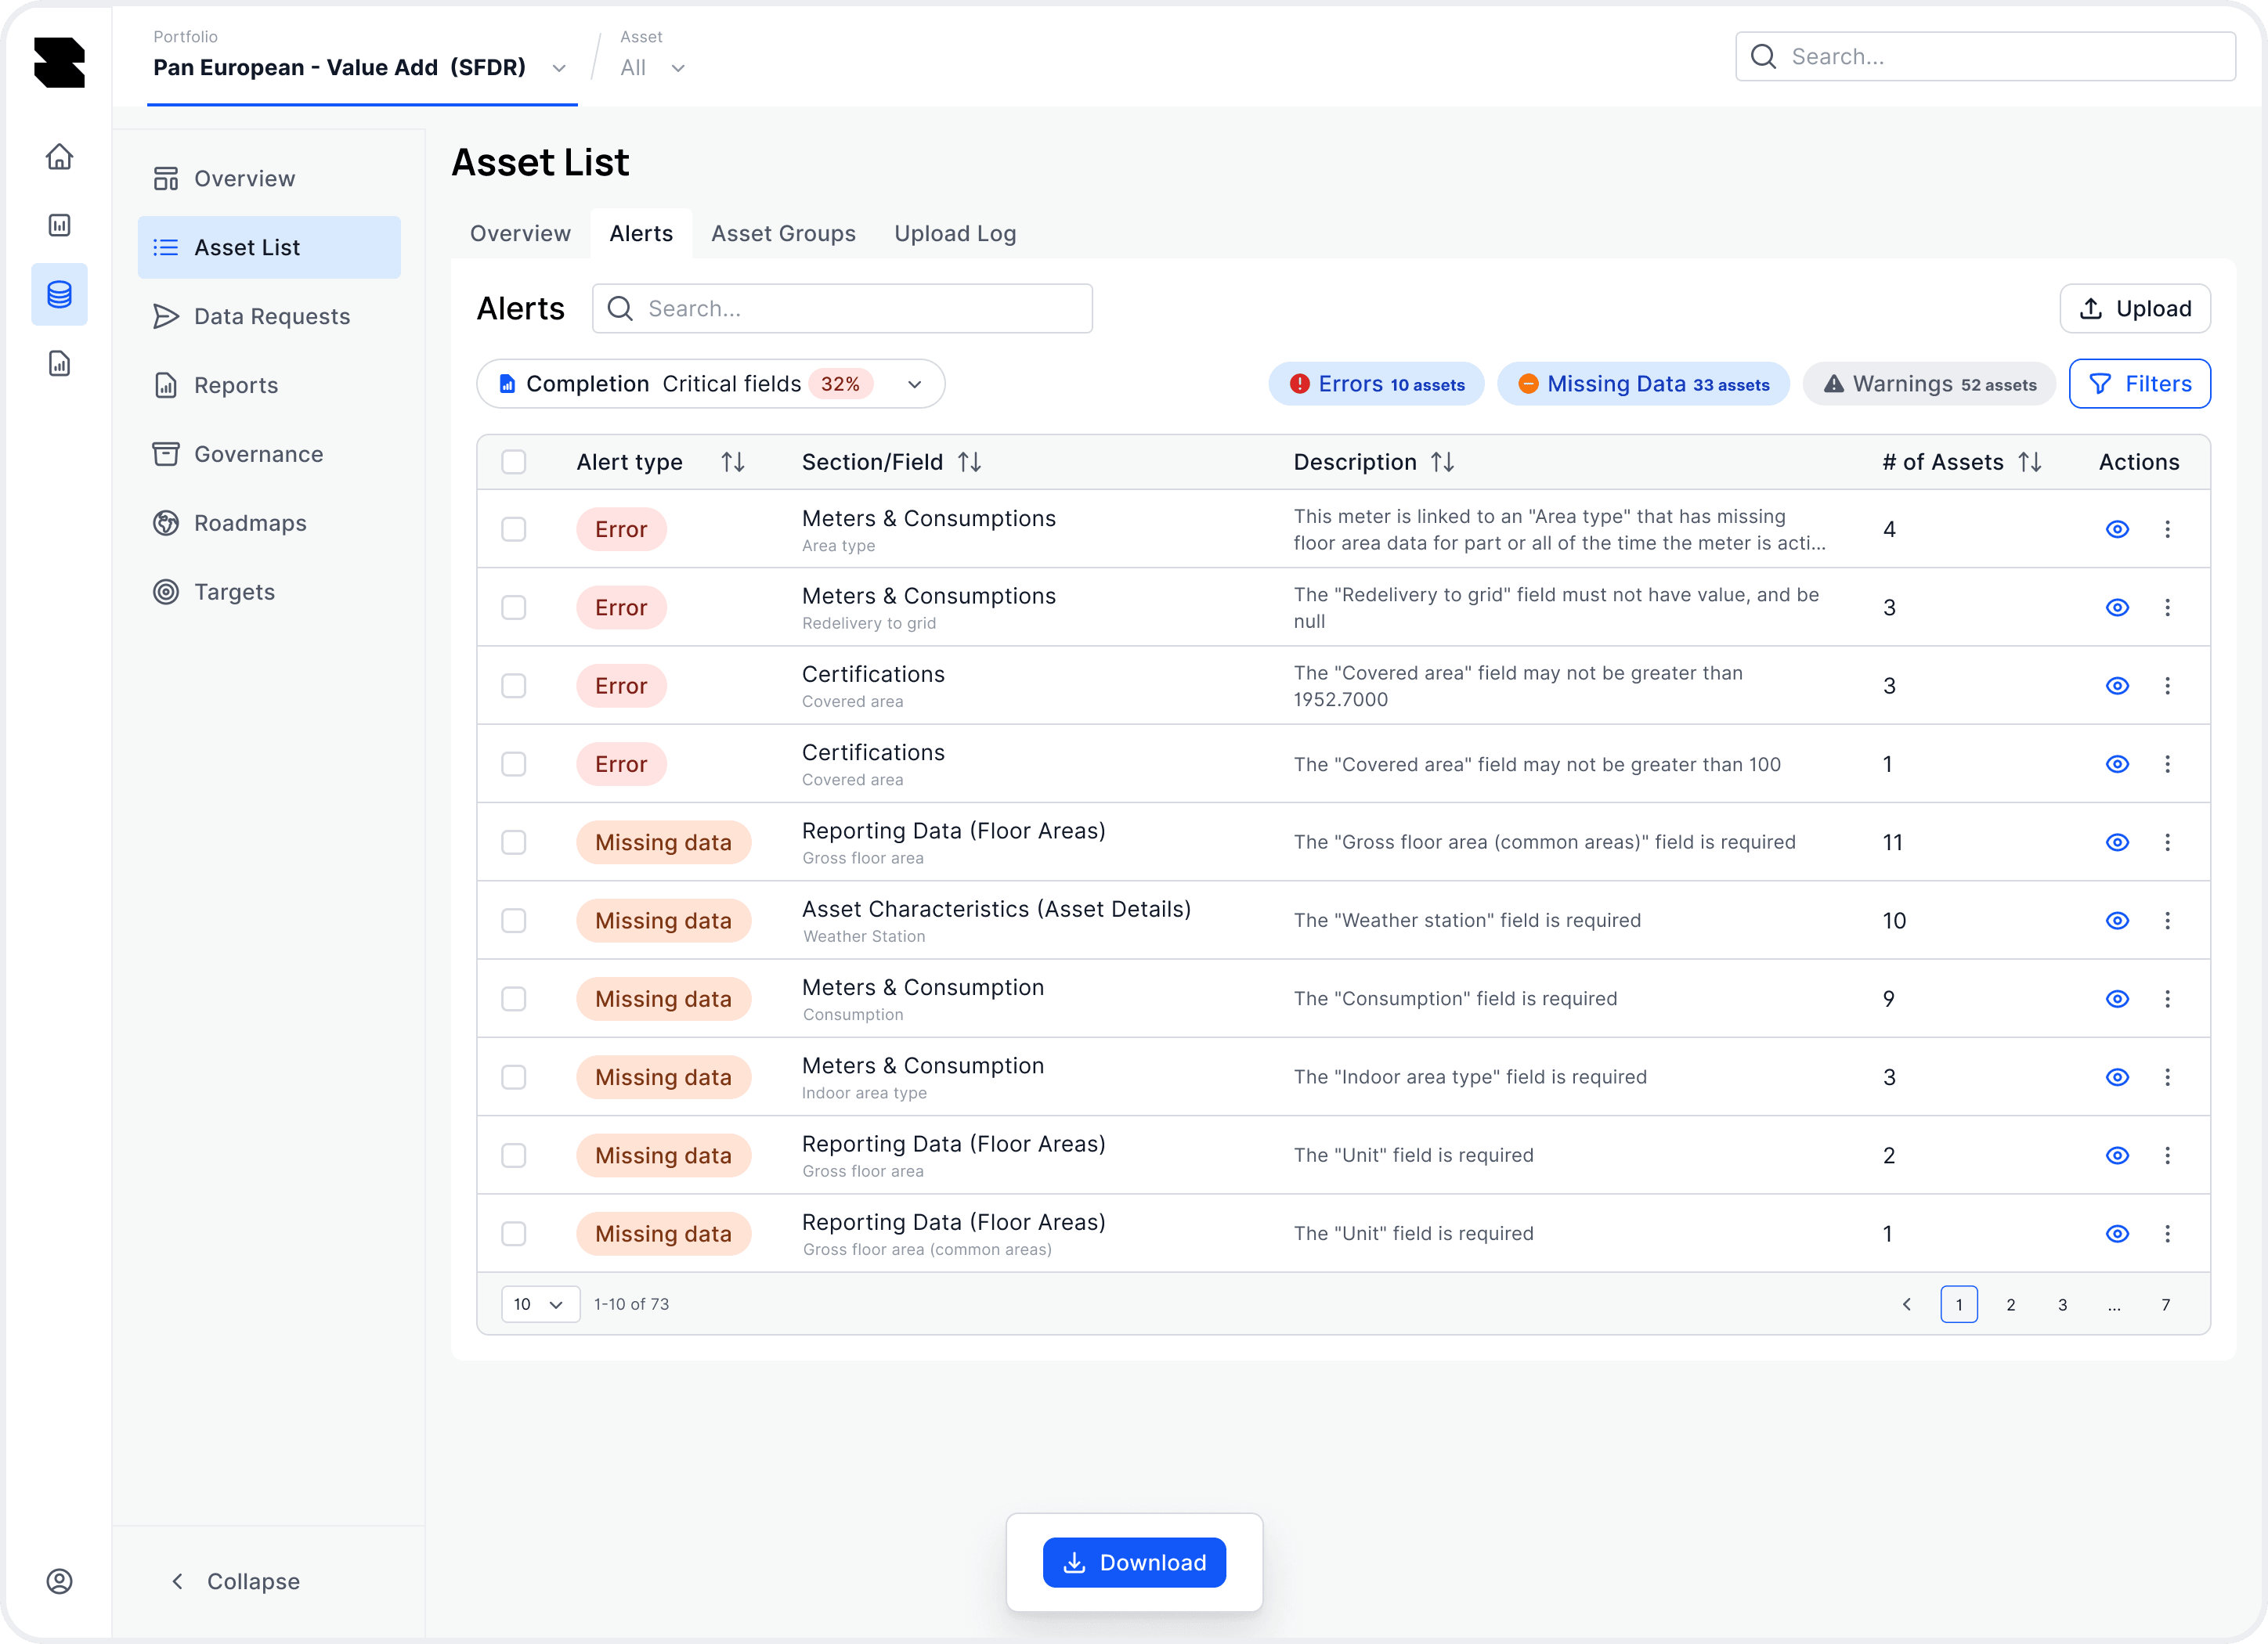Toggle the select-all checkbox in table header
The image size is (2268, 1644).
(x=514, y=462)
